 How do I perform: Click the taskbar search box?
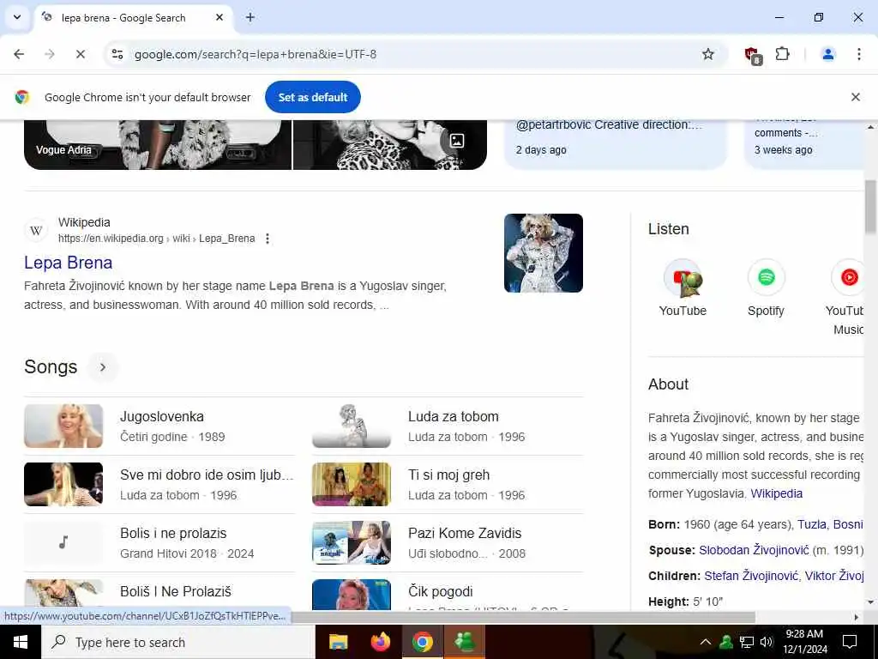coord(178,642)
